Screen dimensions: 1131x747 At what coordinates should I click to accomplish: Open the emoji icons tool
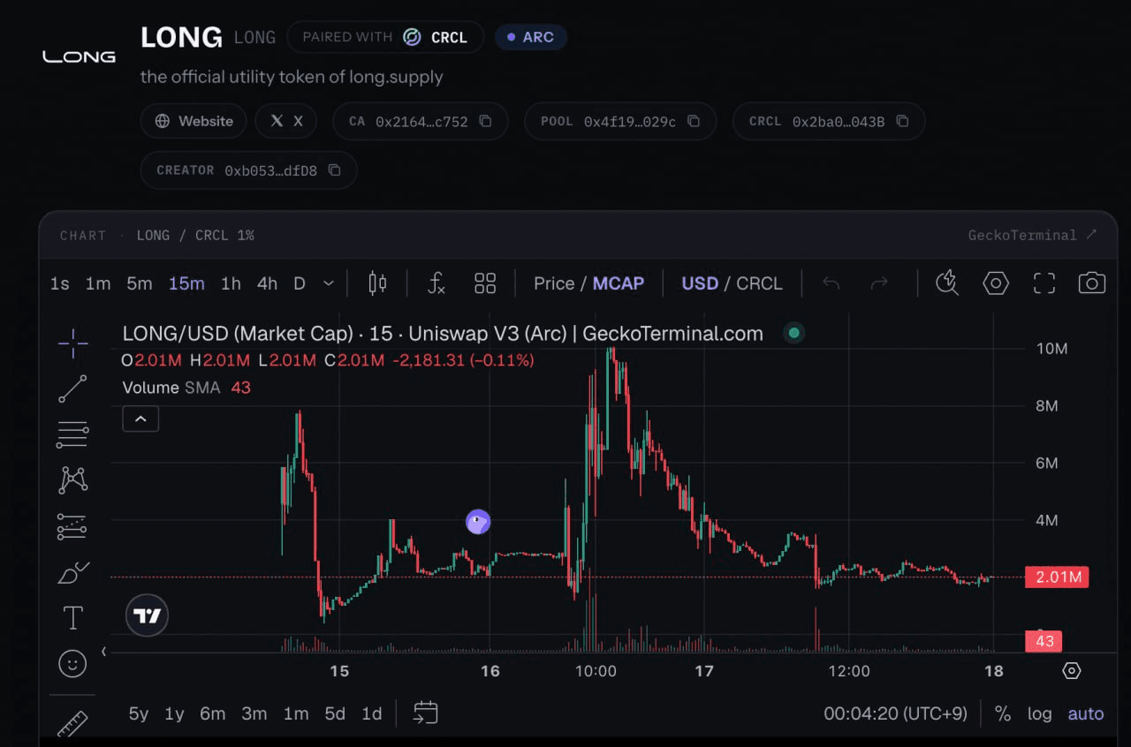point(72,663)
